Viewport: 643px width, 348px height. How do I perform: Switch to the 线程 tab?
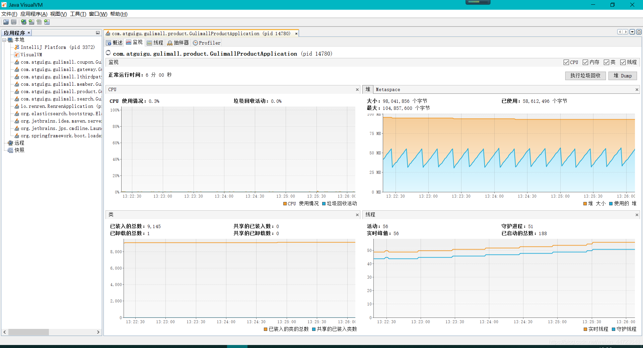(x=155, y=43)
